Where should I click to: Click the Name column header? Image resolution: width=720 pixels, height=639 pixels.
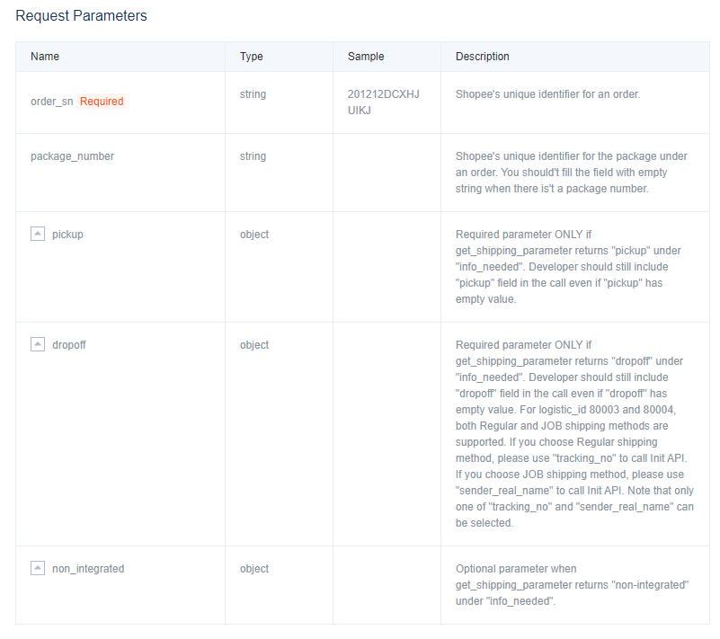(45, 57)
